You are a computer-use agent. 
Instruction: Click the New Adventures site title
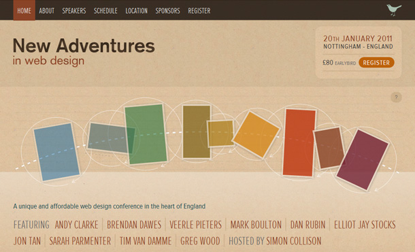click(84, 46)
